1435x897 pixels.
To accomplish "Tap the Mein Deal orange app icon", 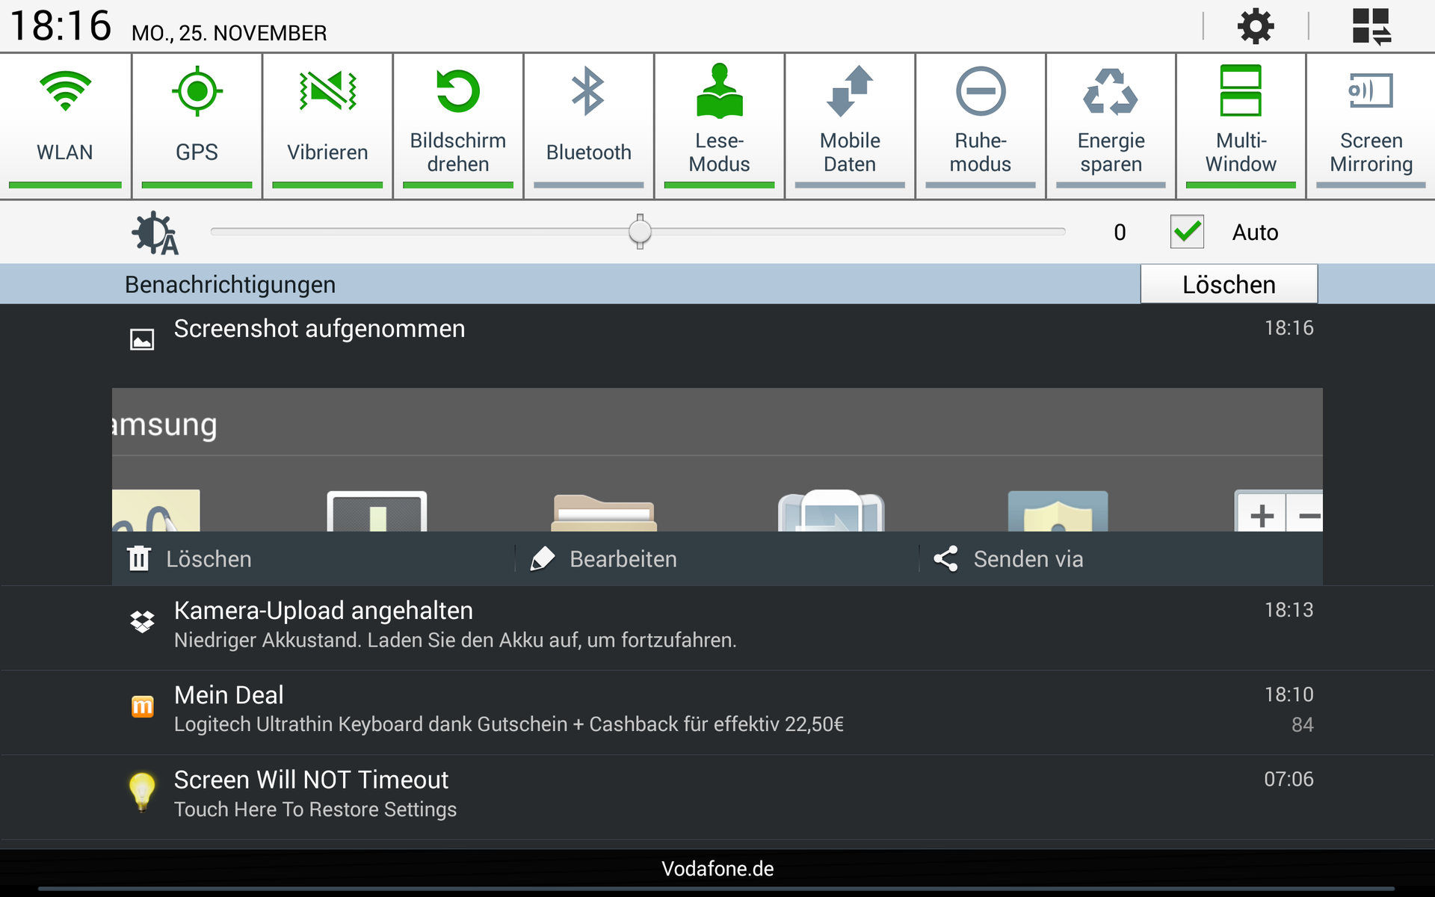I will coord(142,706).
